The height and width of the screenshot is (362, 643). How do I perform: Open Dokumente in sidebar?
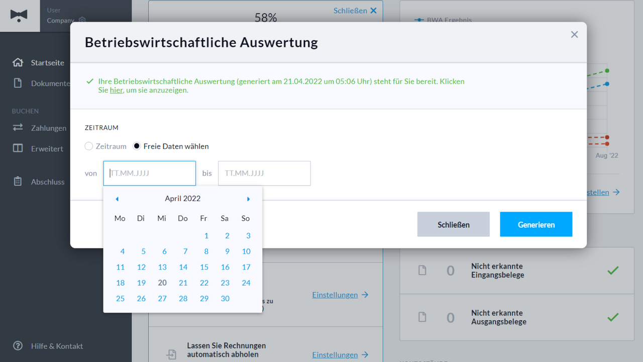[x=51, y=83]
